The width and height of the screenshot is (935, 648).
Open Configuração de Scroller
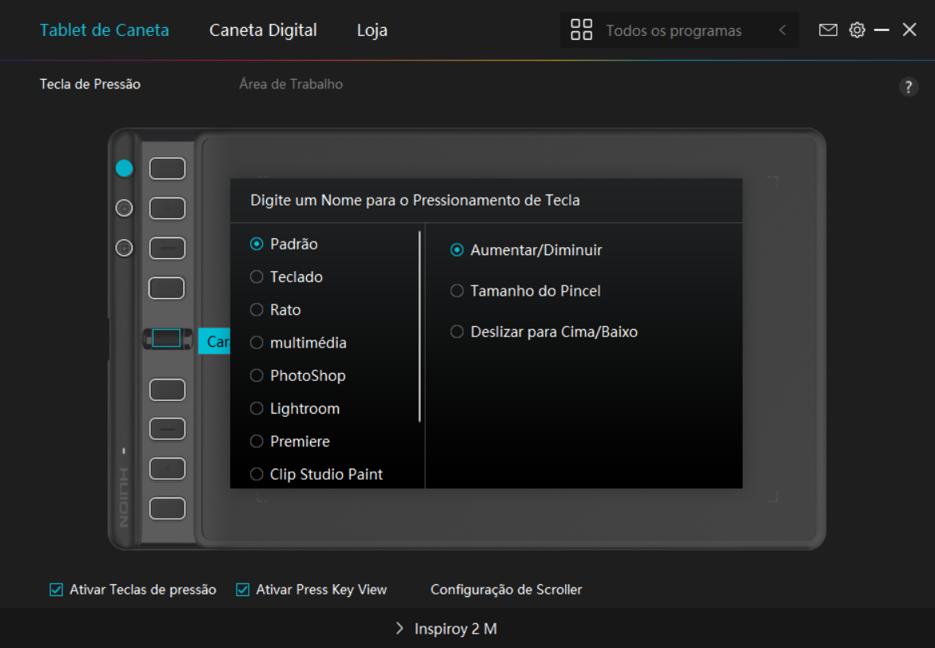(506, 590)
